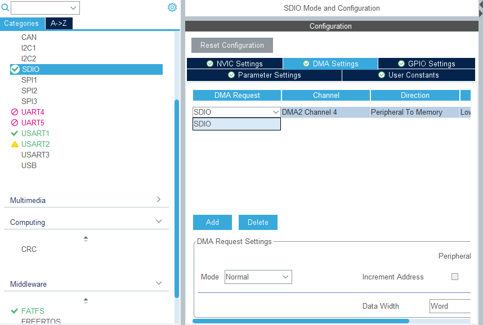Click the status icon on NVIC Settings tab
Screen dimensions: 483x325
point(210,64)
